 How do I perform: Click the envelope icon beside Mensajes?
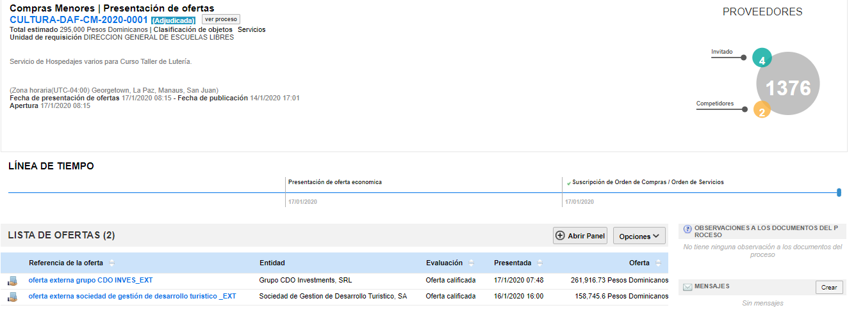pyautogui.click(x=687, y=288)
